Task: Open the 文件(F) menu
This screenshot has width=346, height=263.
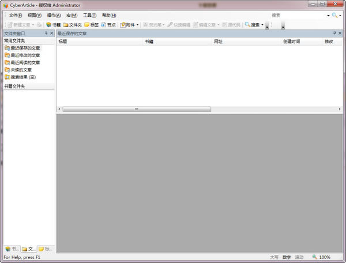Action: click(x=16, y=15)
